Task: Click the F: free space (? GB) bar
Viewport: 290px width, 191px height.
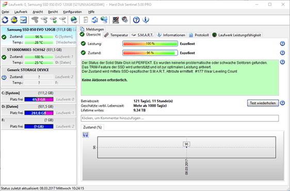Action: (x=39, y=126)
